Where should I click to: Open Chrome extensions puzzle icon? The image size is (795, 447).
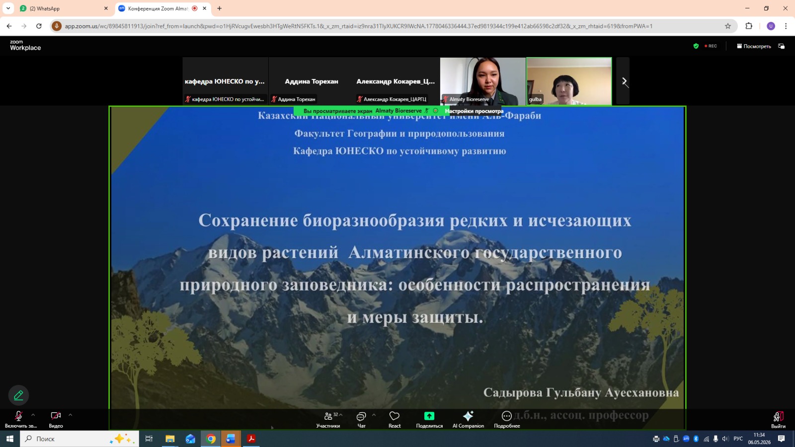point(749,26)
